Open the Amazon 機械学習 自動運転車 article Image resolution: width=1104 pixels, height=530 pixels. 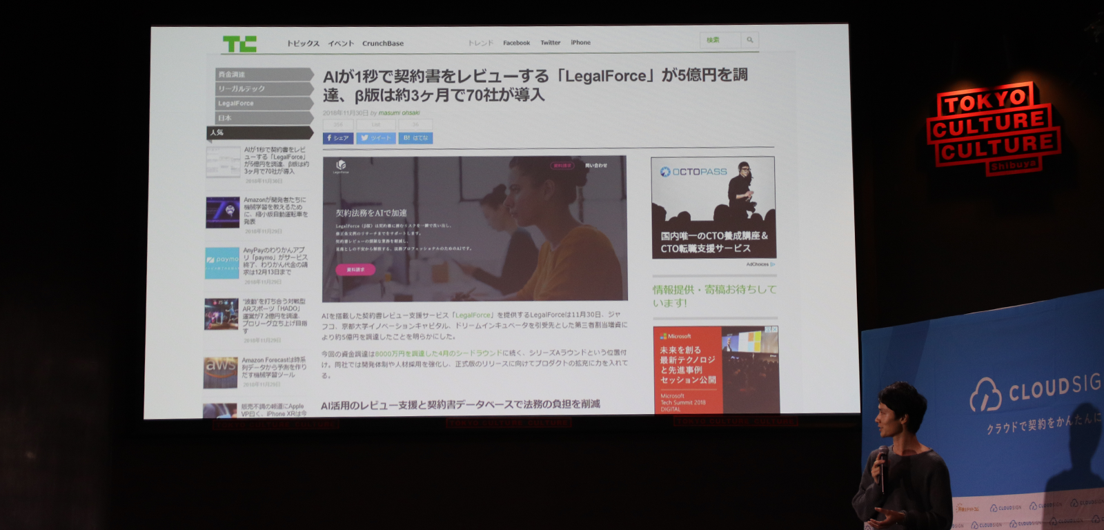(276, 210)
